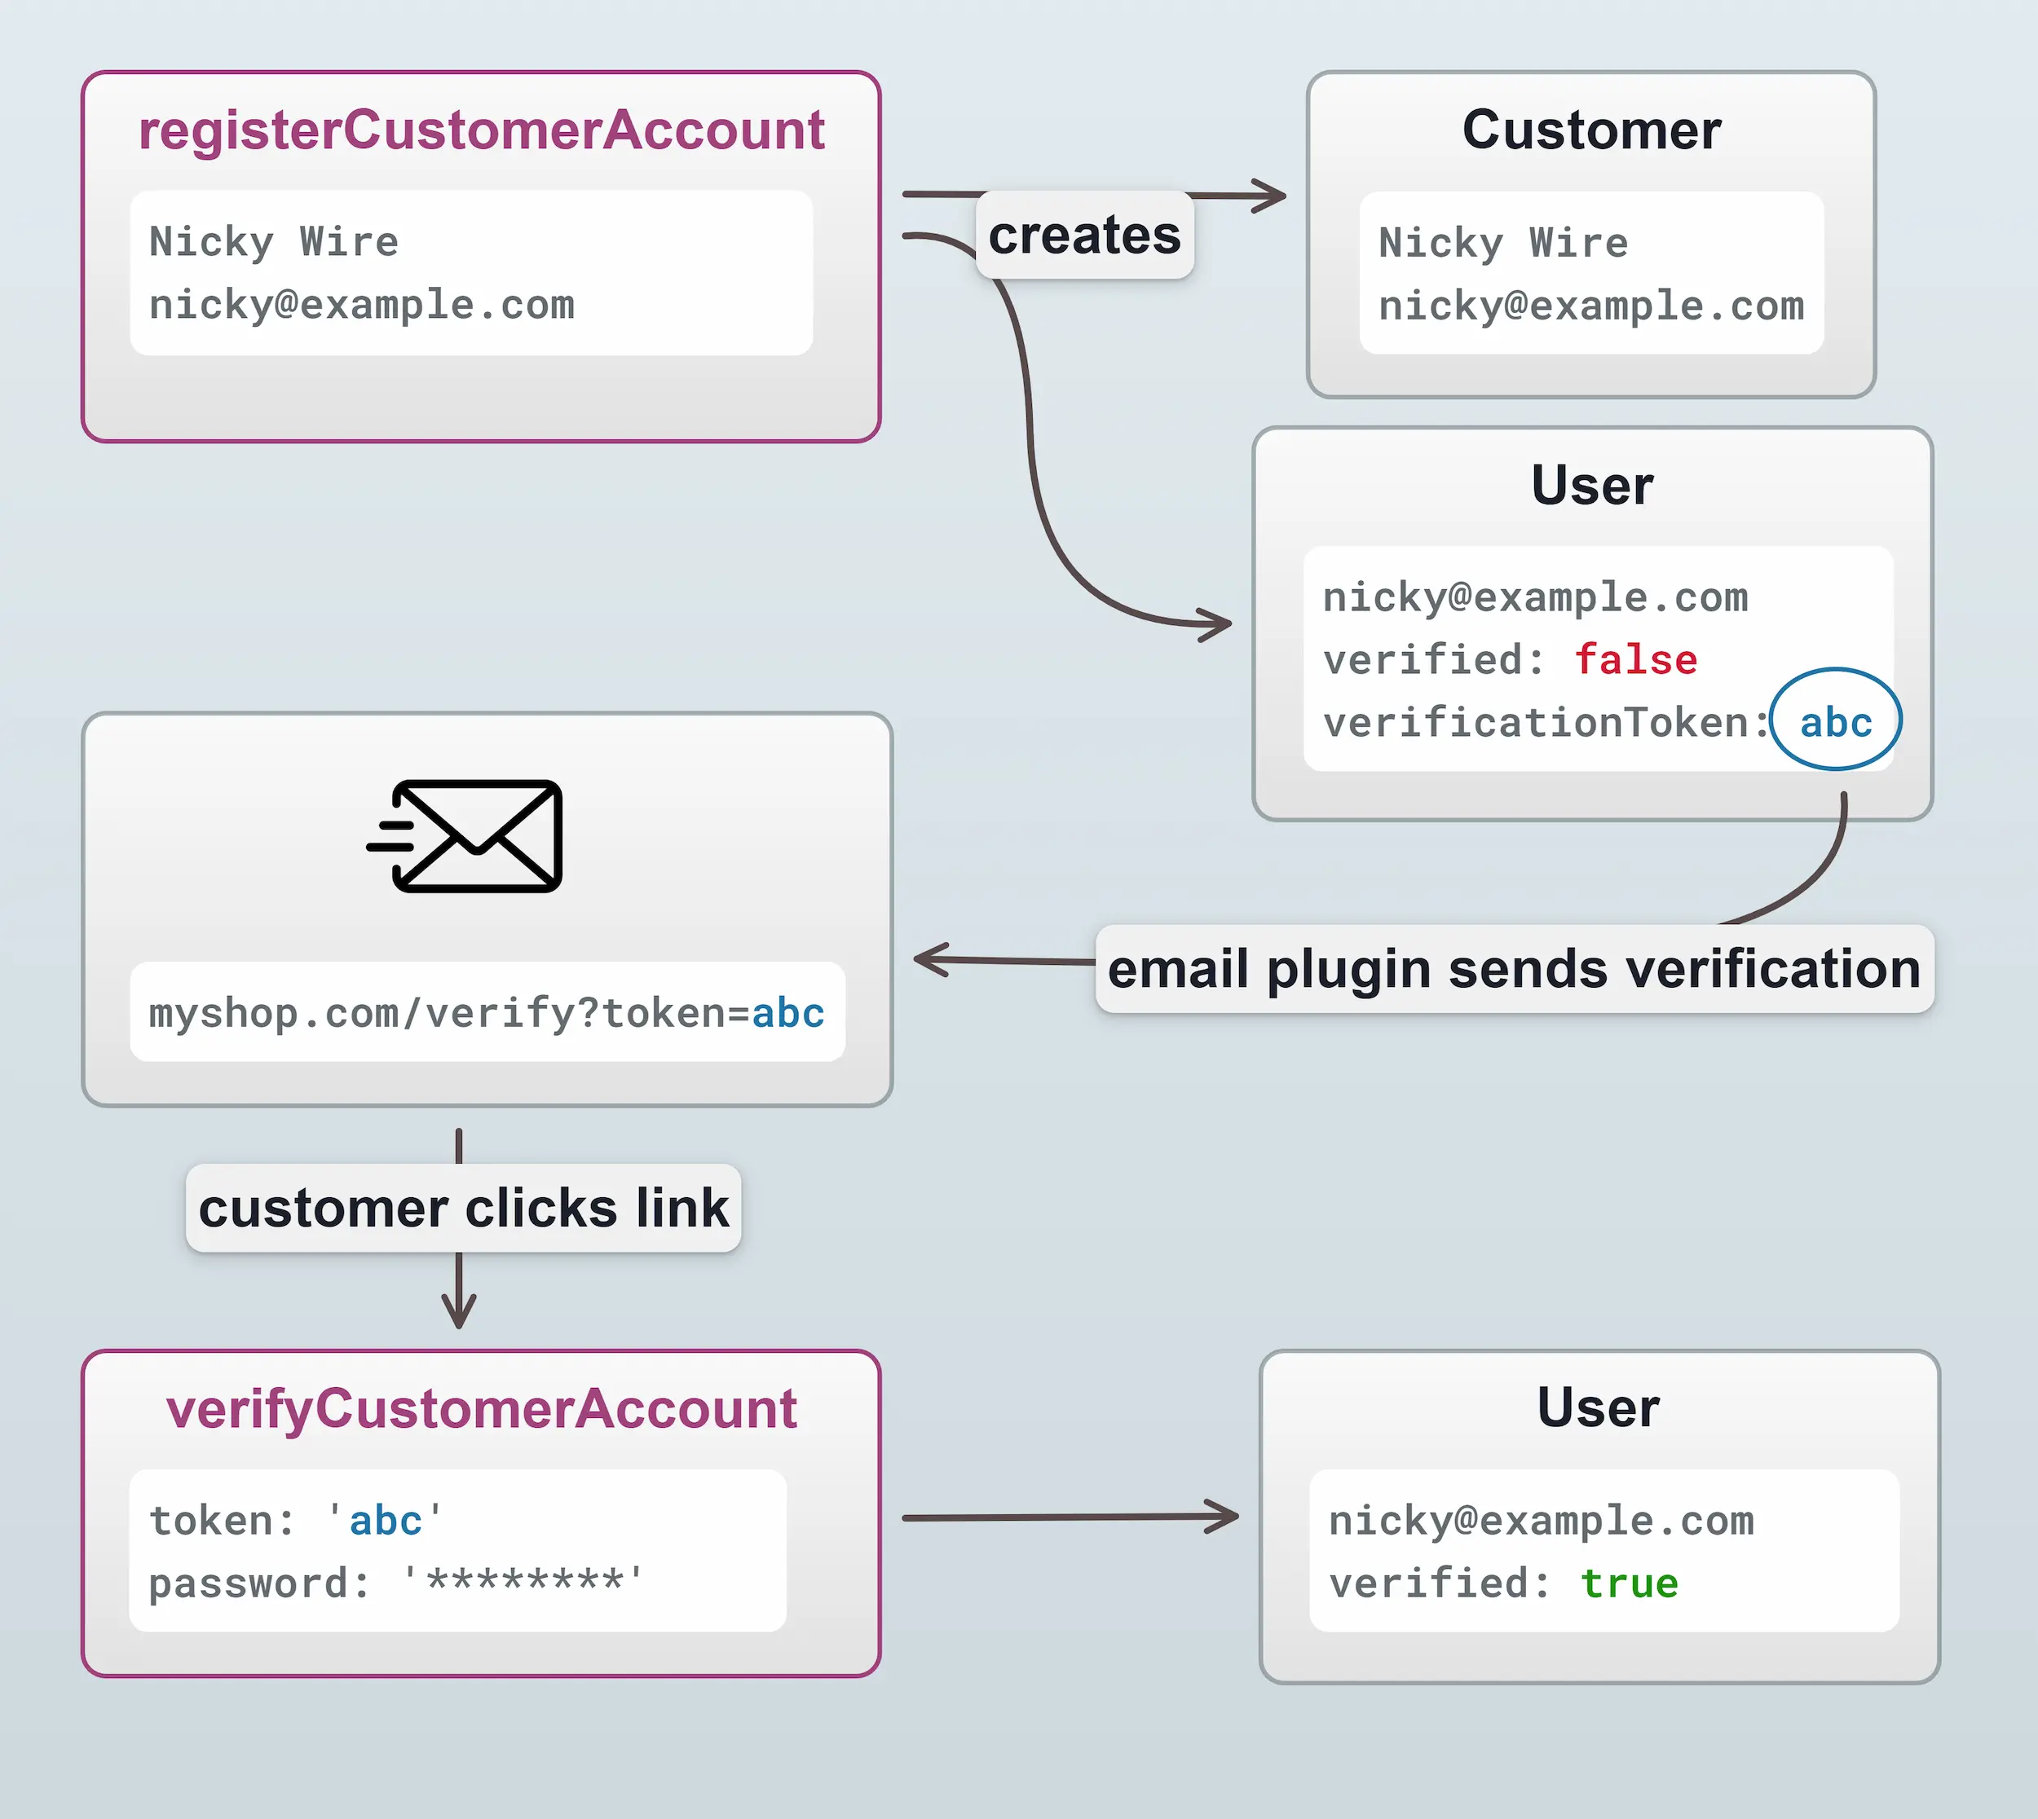This screenshot has height=1819, width=2038.
Task: Select 'Nicky Wire' in the registerCustomerAccount box
Action: click(x=274, y=242)
